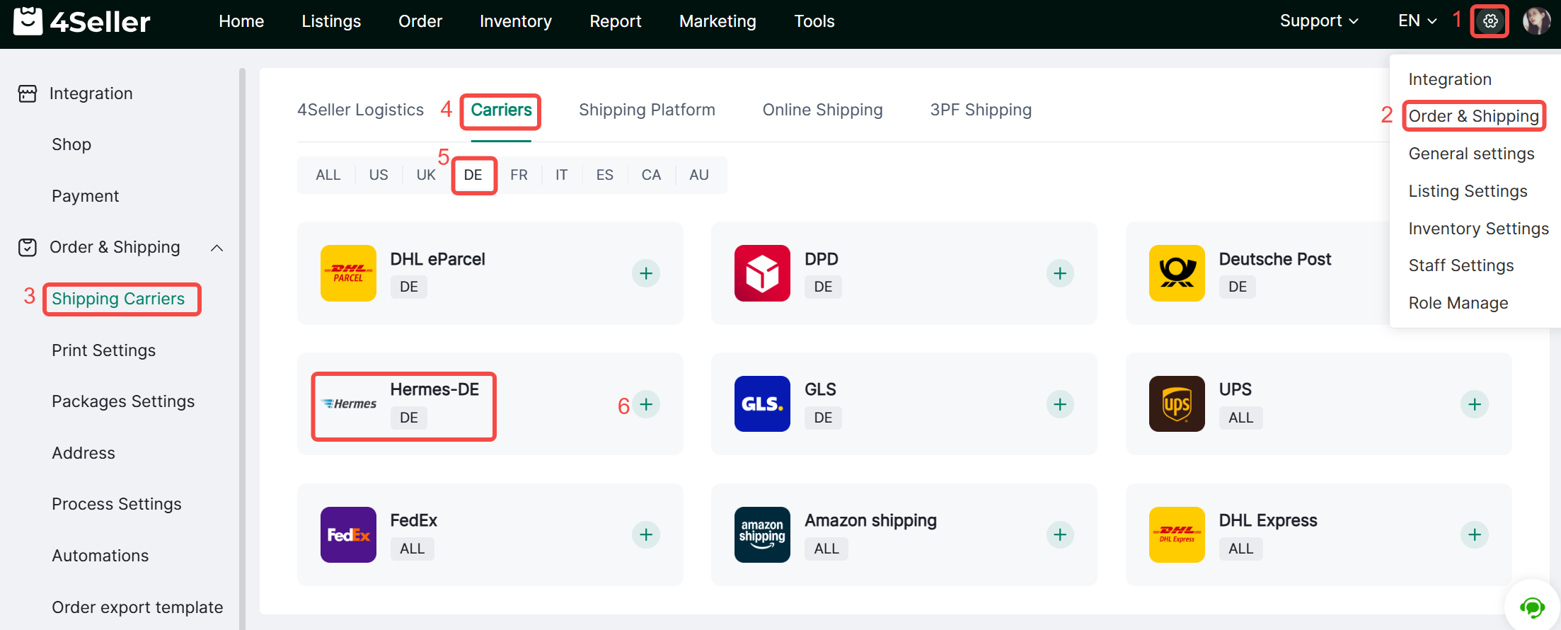Viewport: 1561px width, 630px height.
Task: Click the FedEx plus icon
Action: tap(645, 534)
